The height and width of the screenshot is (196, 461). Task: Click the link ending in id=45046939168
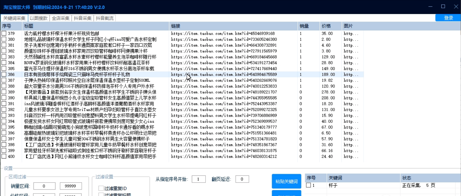[x=223, y=33]
